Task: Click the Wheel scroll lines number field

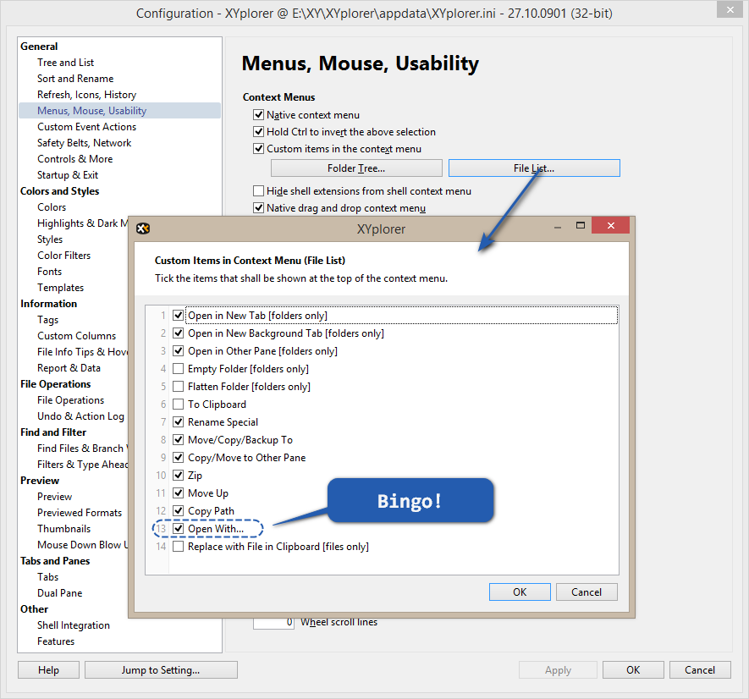Action: point(273,623)
